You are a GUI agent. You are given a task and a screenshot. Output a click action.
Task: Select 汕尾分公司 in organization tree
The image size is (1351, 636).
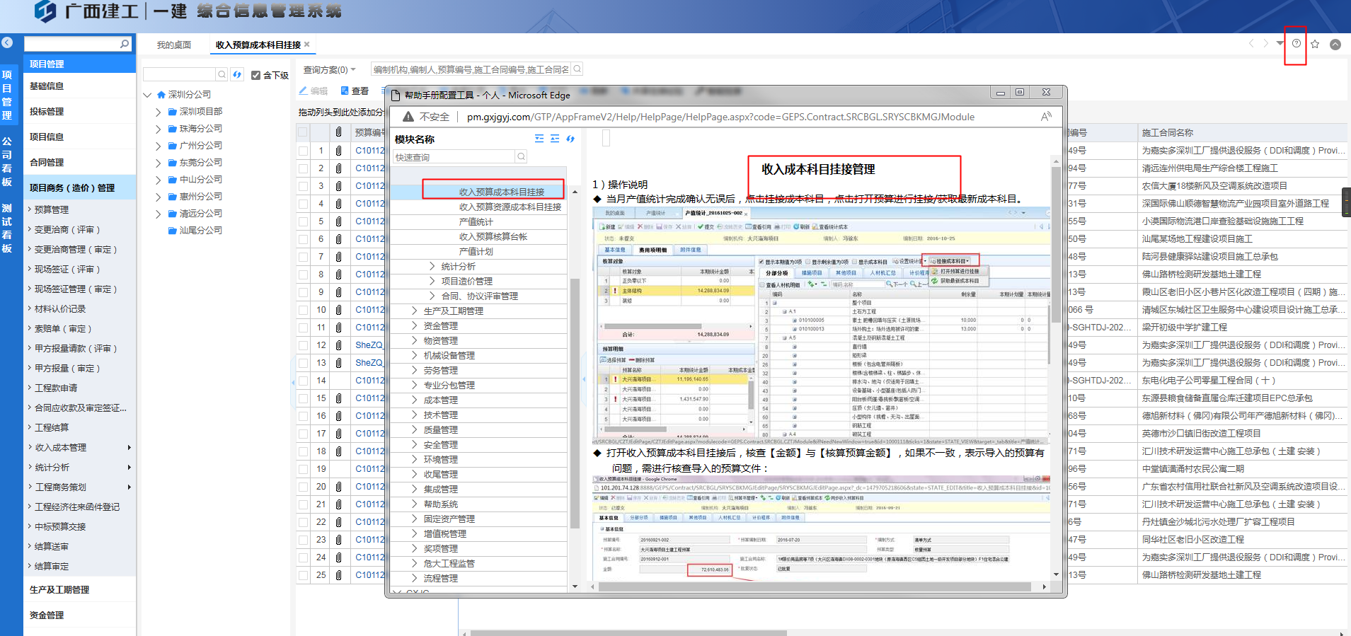(200, 231)
